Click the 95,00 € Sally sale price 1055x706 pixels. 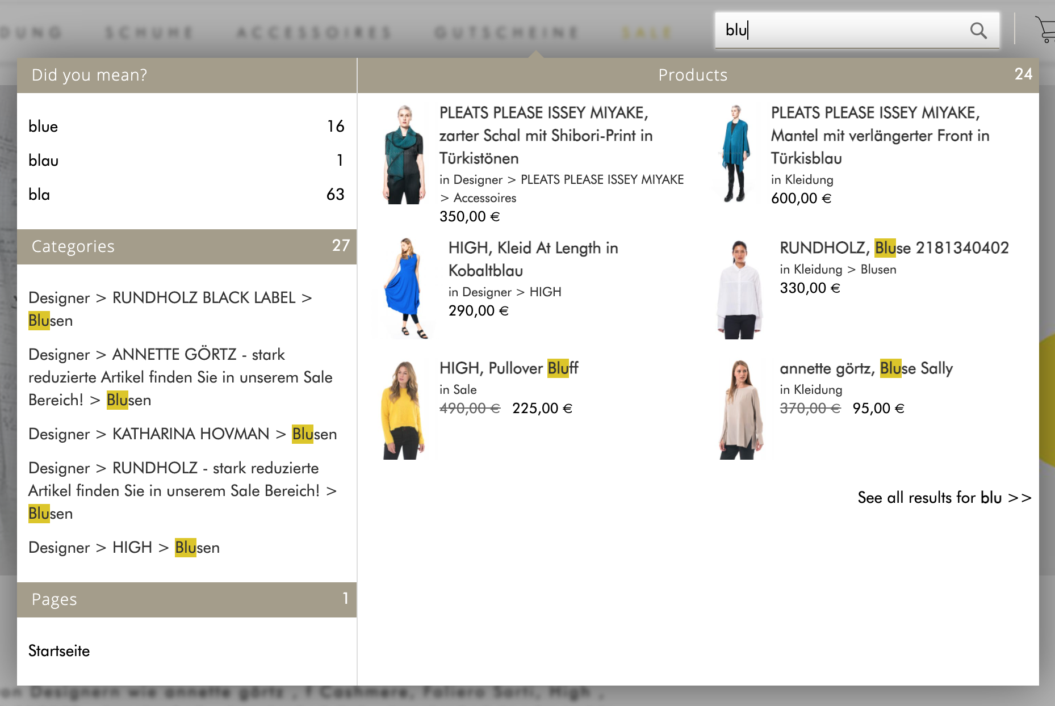click(x=878, y=408)
